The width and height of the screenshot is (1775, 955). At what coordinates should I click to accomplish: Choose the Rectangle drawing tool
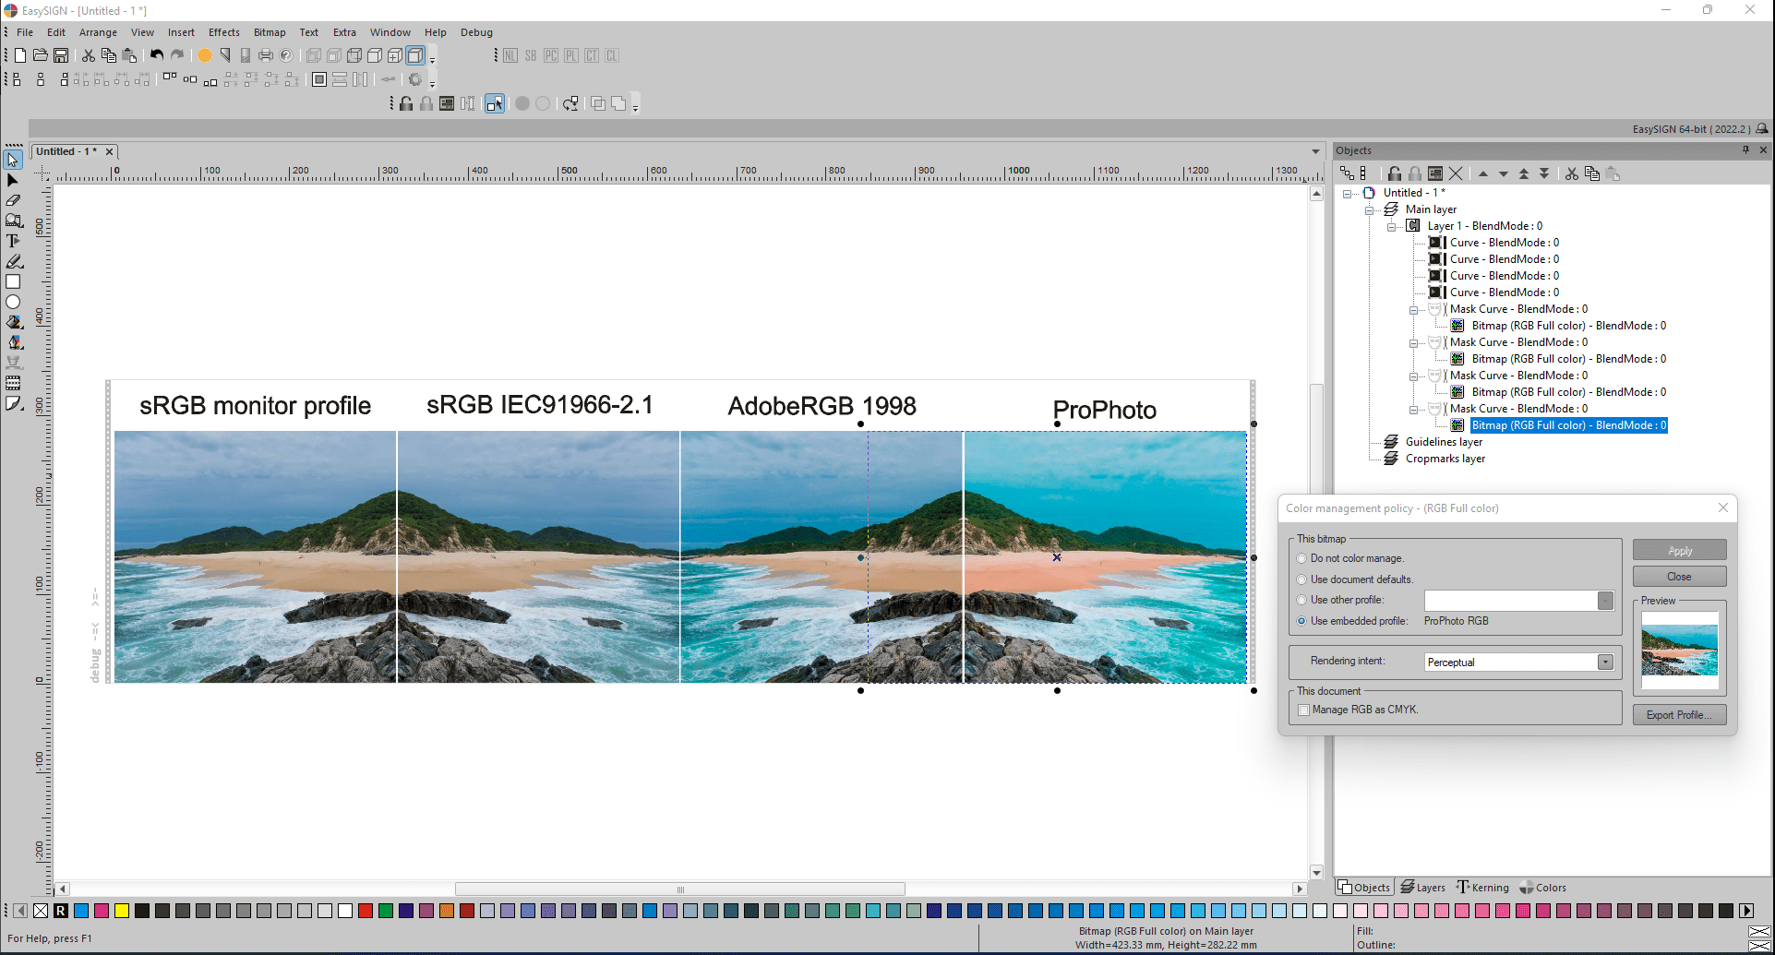(x=13, y=281)
